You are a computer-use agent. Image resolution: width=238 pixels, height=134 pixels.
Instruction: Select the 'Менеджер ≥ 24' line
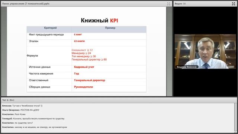tap(81, 53)
